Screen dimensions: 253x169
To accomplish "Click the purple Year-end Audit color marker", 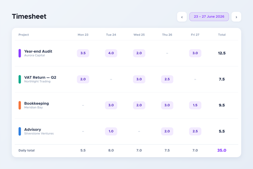I will point(20,53).
